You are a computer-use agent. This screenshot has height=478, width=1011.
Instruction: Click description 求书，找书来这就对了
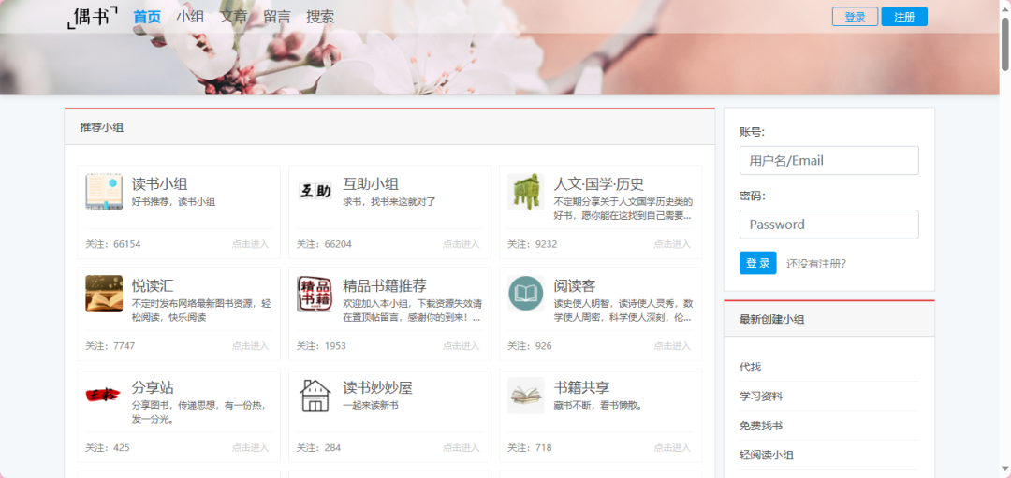(389, 202)
